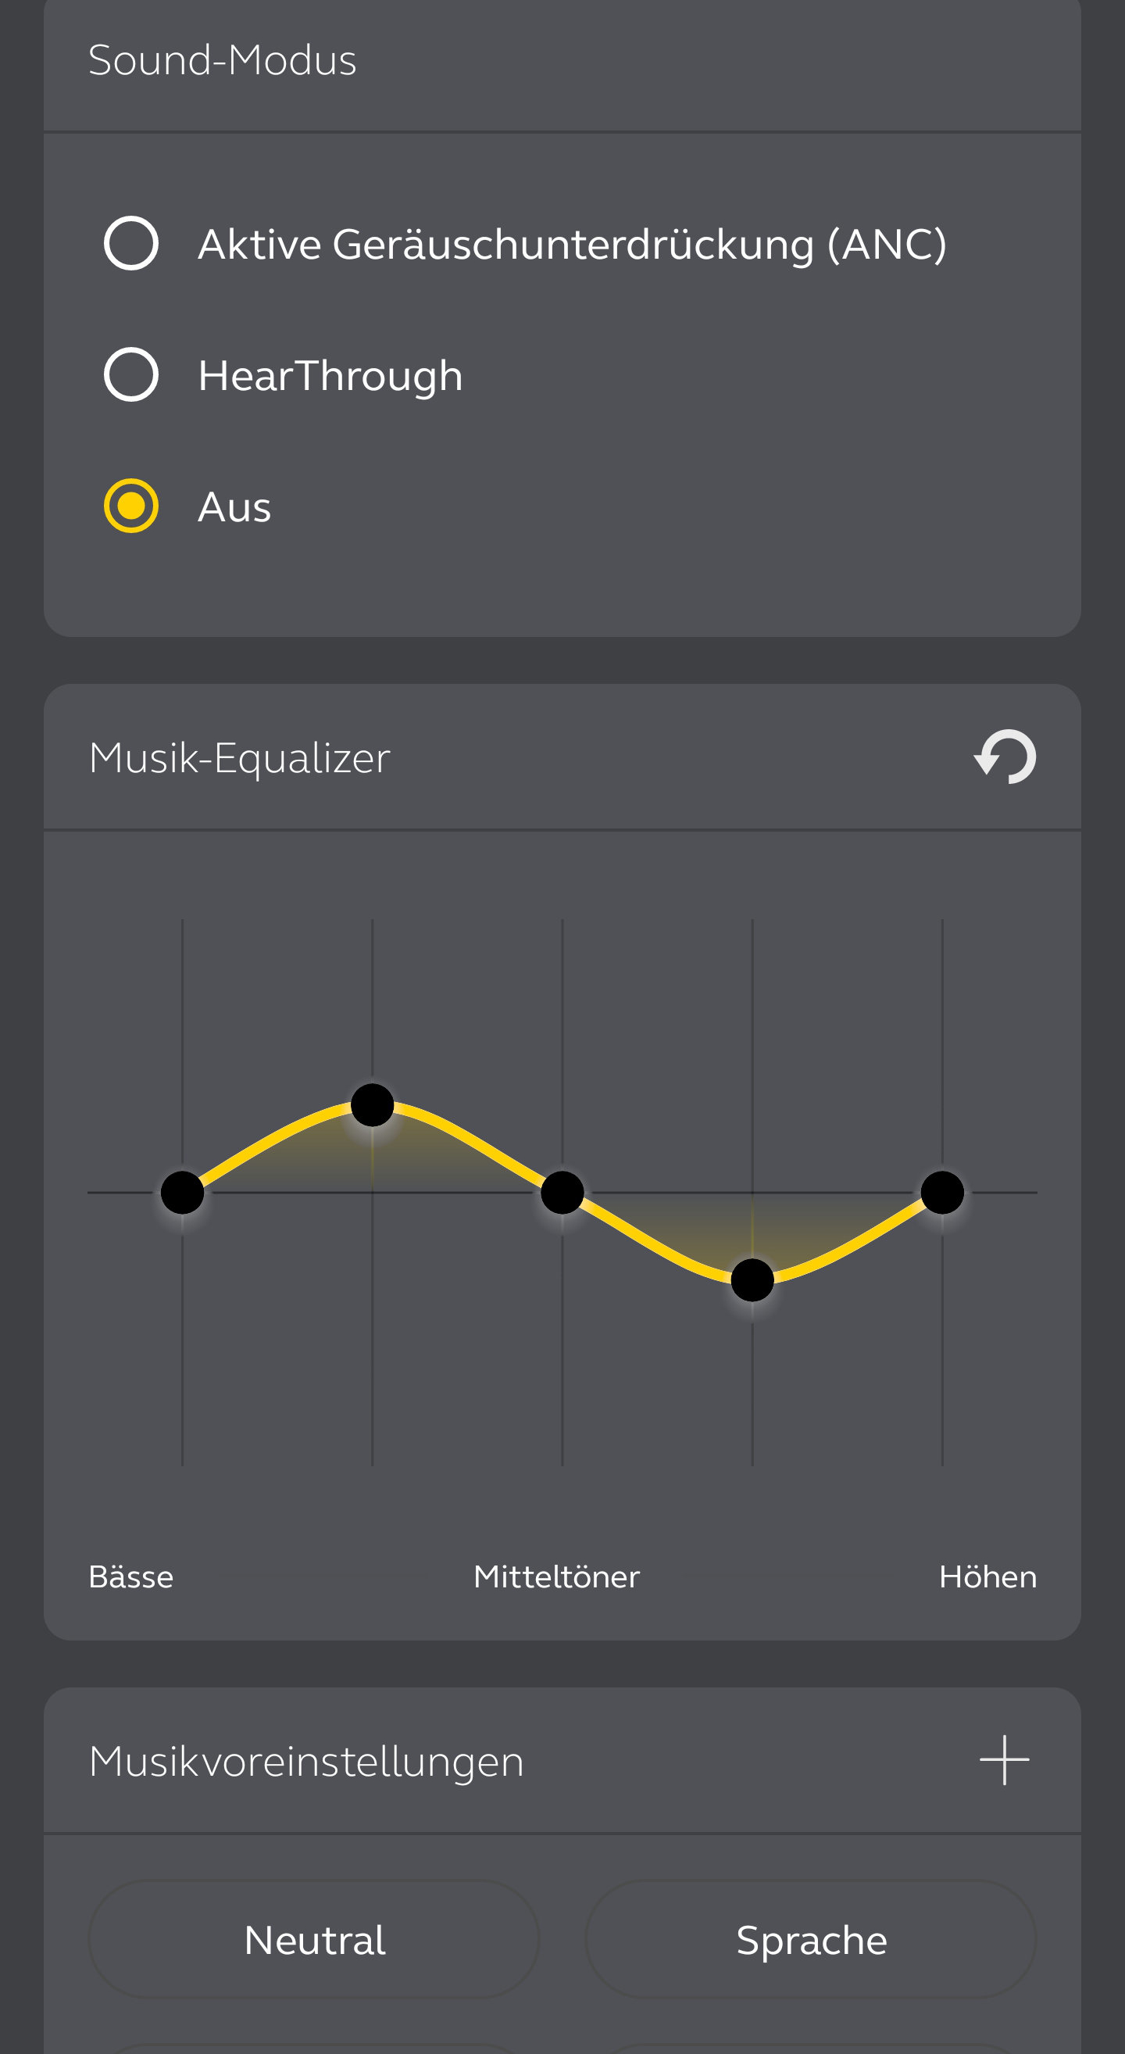Click the Bässe label
1125x2054 pixels.
pos(130,1576)
